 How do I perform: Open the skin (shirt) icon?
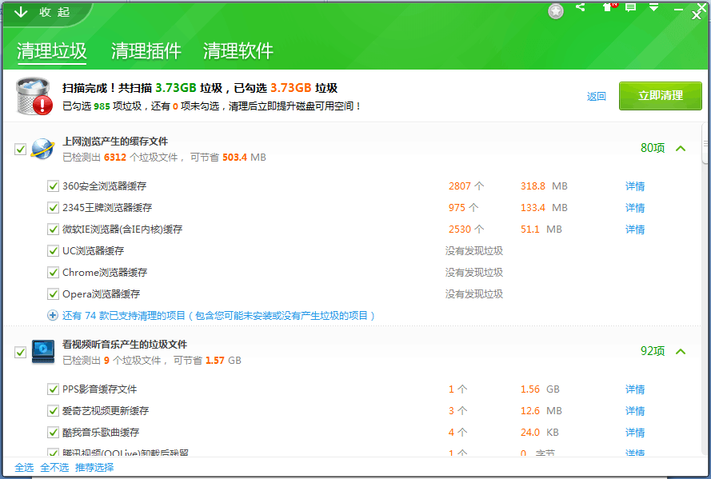(x=607, y=7)
